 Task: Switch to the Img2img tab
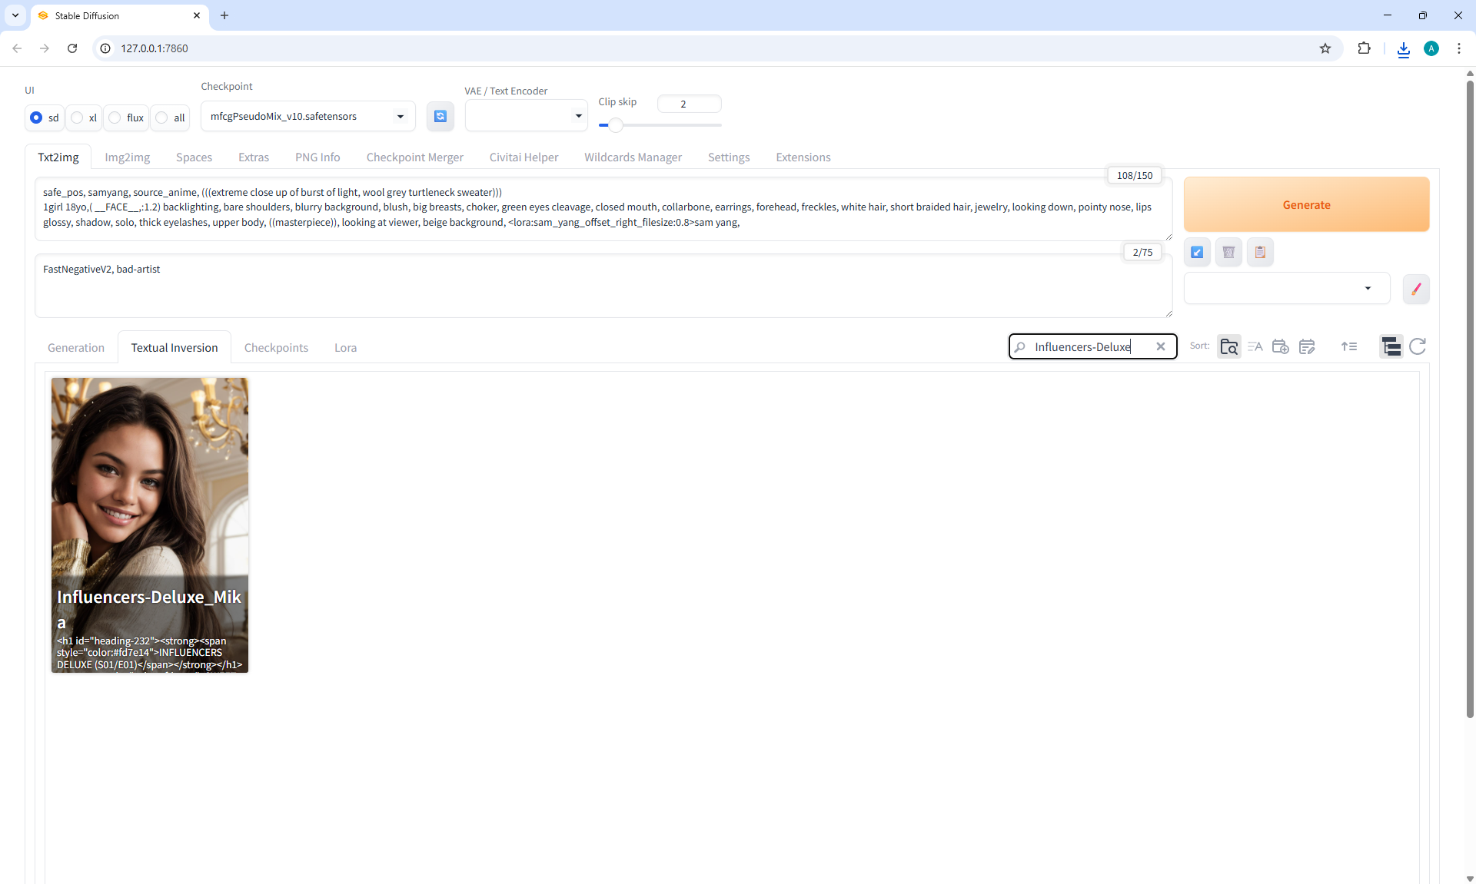(127, 157)
